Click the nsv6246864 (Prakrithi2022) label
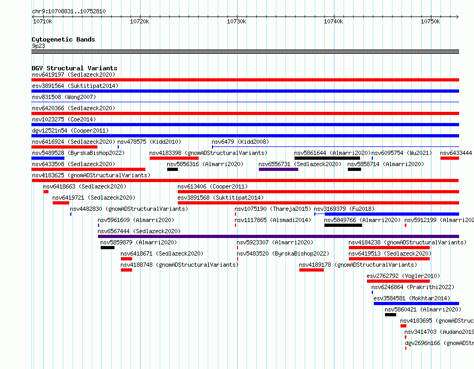The image size is (474, 369). 413,287
